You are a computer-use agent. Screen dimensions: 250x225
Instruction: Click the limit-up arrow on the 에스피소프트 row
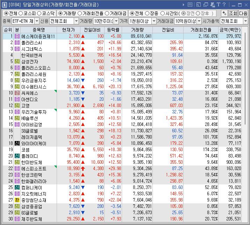(83, 169)
